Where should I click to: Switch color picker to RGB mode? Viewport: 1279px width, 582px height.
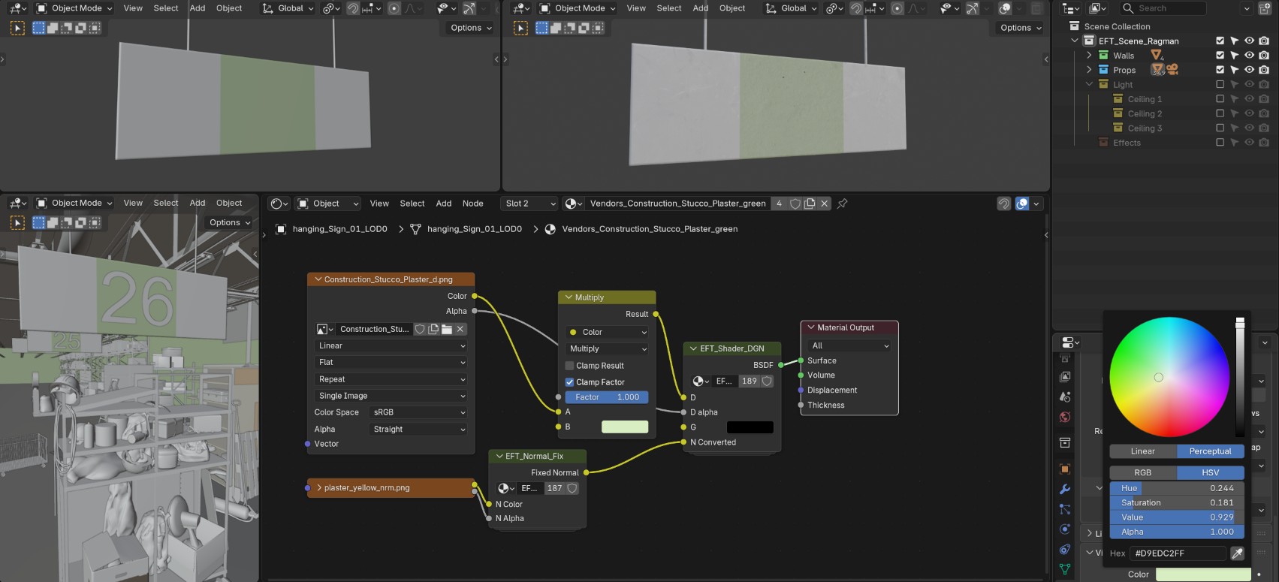[1143, 472]
